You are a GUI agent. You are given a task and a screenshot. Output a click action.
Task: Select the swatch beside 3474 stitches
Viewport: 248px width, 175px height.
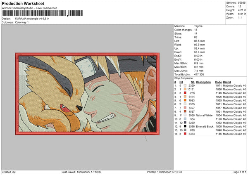click(x=185, y=97)
